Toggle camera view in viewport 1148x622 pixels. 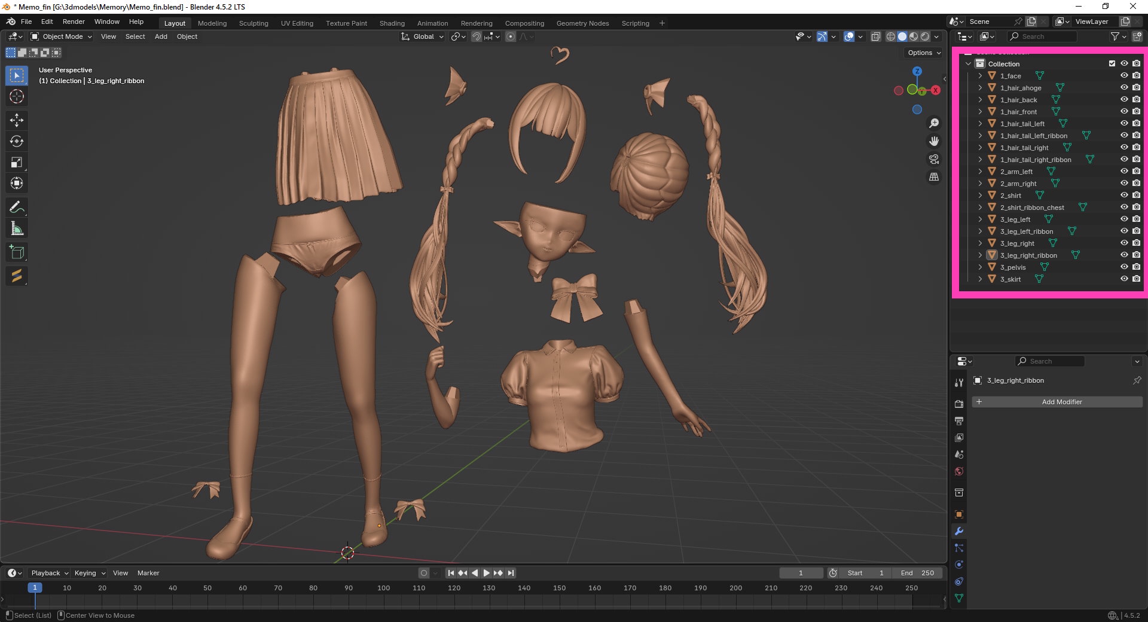click(934, 159)
